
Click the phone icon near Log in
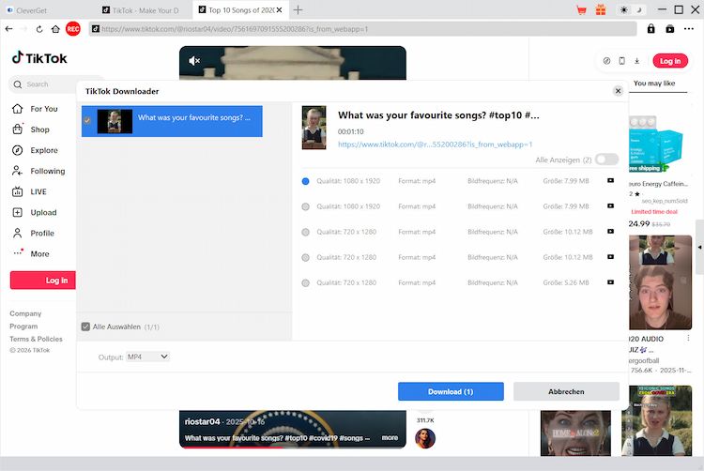(621, 61)
